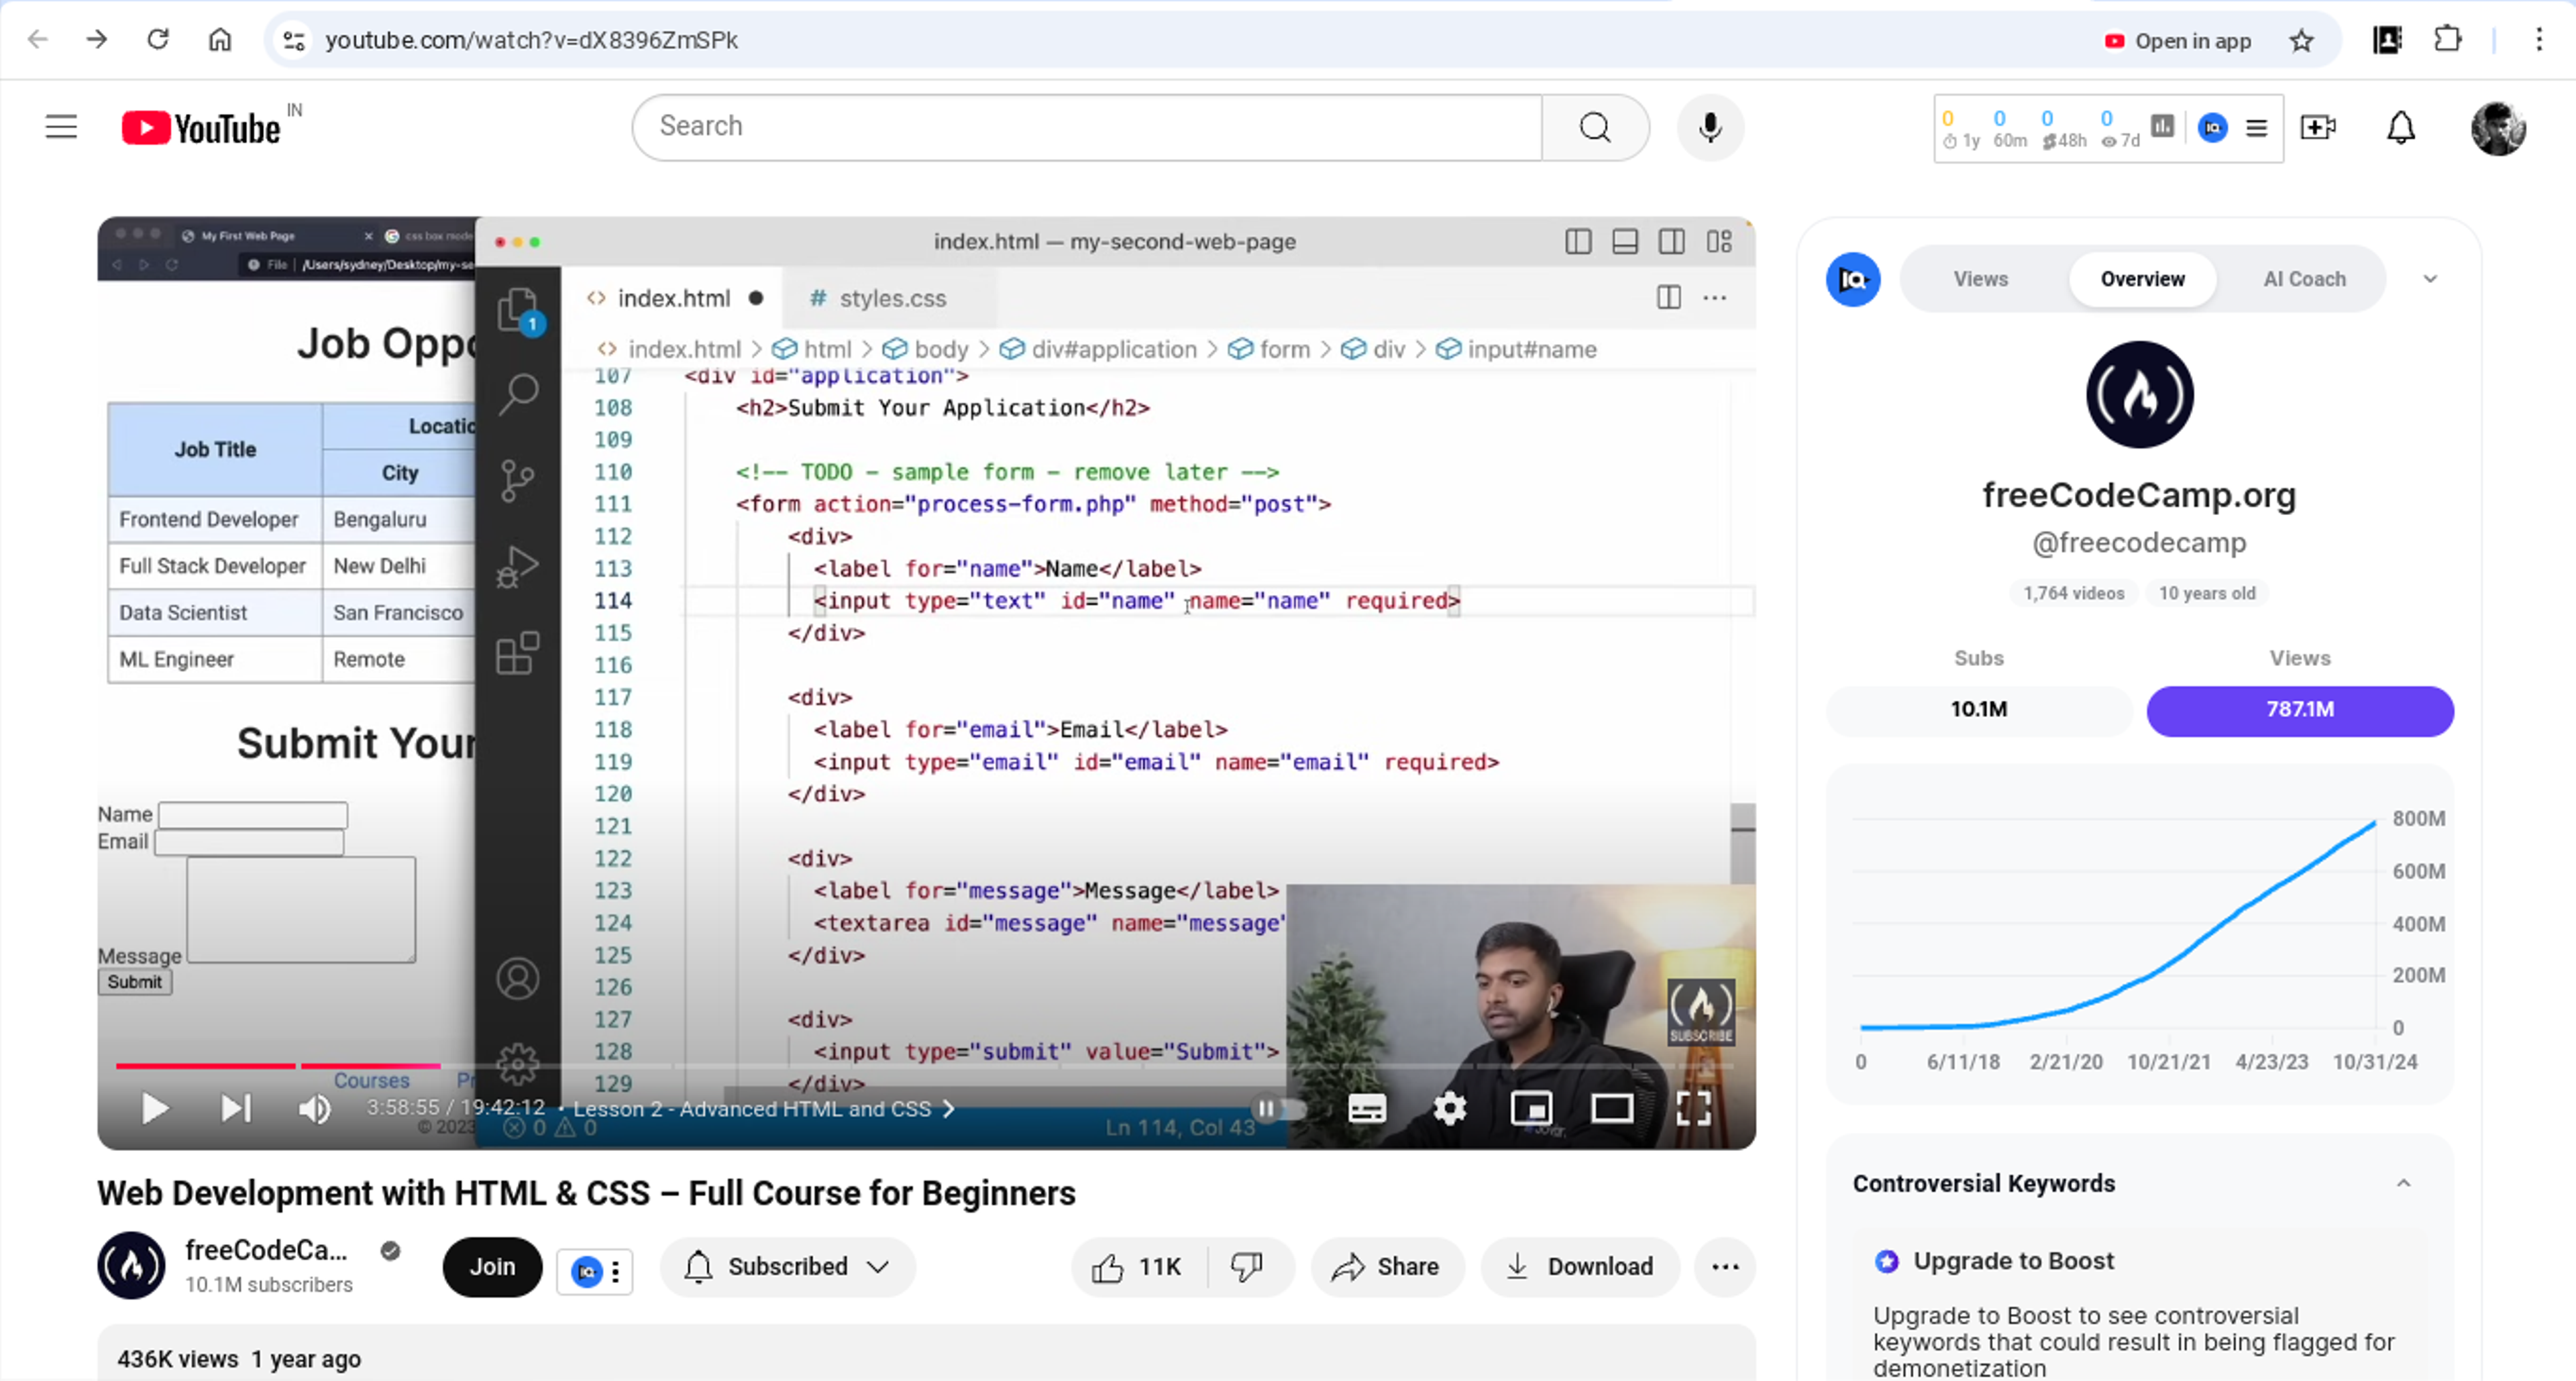Image resolution: width=2576 pixels, height=1381 pixels.
Task: Like the video (11K)
Action: coord(1137,1267)
